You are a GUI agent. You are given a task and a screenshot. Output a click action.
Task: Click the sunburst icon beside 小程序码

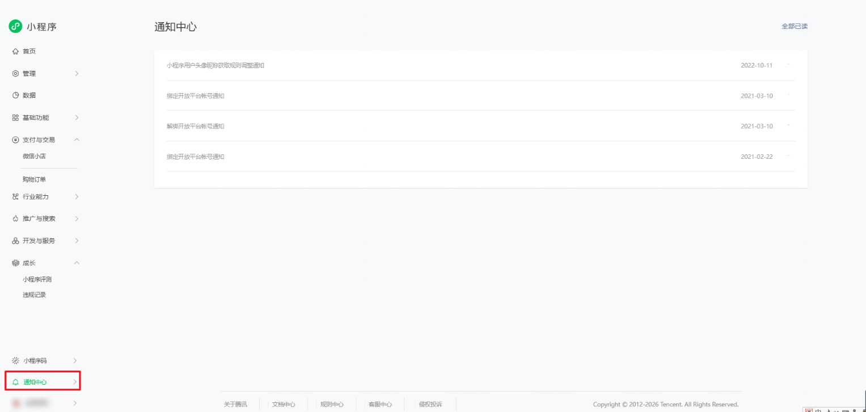(x=15, y=360)
